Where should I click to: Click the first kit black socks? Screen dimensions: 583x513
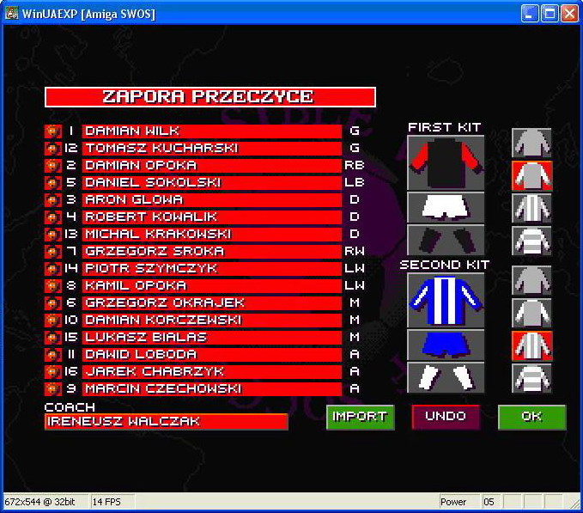445,240
